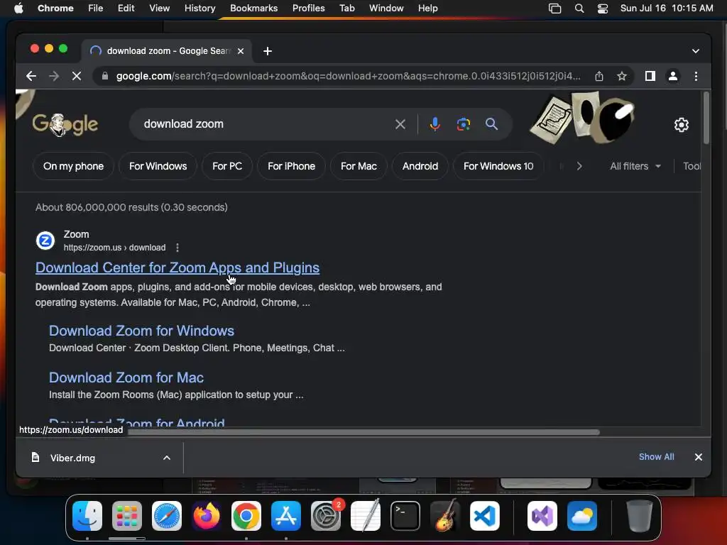Filter results by For Mac

359,166
